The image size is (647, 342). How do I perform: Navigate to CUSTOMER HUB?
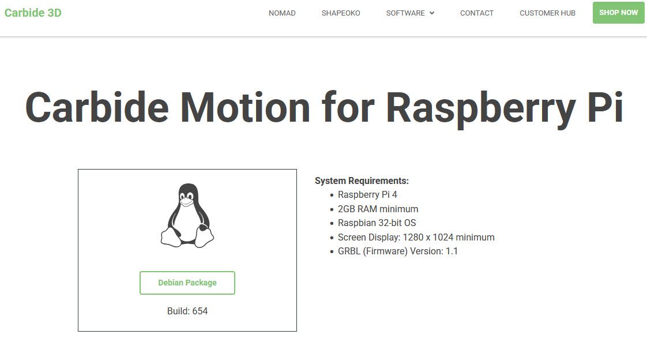point(547,13)
